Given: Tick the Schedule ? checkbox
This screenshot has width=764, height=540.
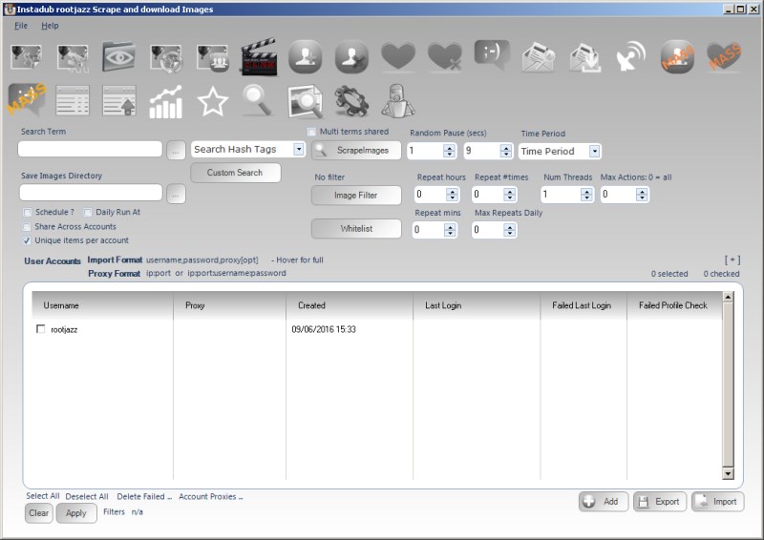Looking at the screenshot, I should coord(28,213).
